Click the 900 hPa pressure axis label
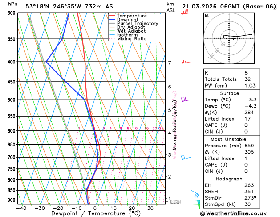 pos(12,200)
